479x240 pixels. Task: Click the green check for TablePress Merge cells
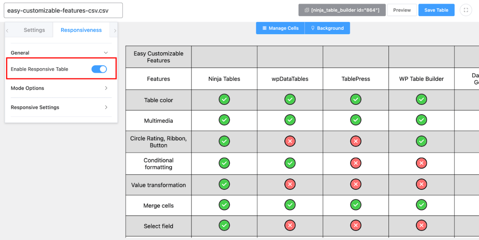click(356, 205)
